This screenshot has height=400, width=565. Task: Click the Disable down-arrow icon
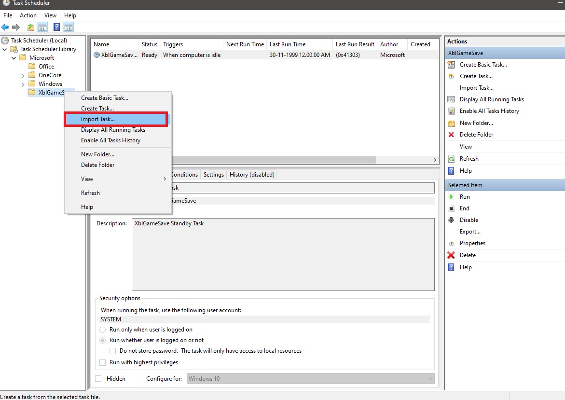pyautogui.click(x=451, y=220)
